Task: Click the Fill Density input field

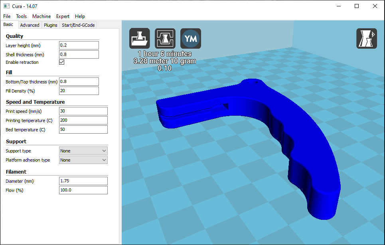Action: pos(79,91)
